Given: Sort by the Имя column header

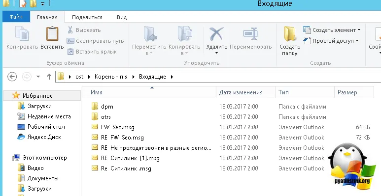Looking at the screenshot, I should pos(149,92).
